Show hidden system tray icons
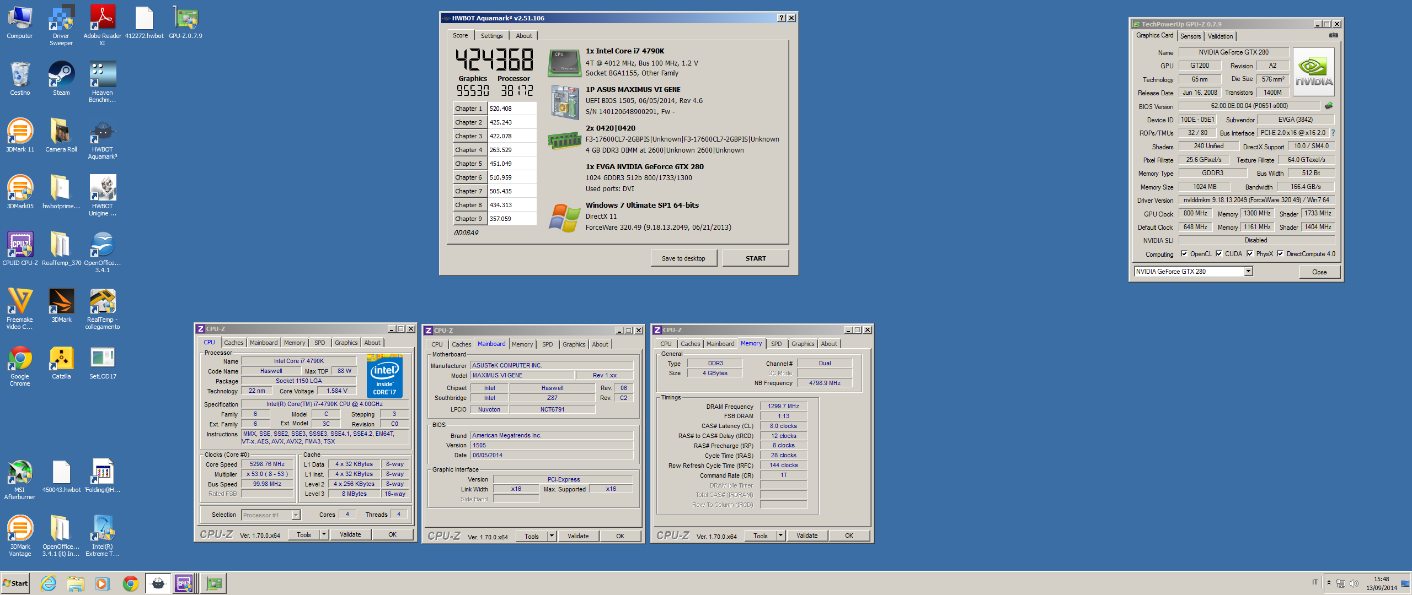Image resolution: width=1412 pixels, height=595 pixels. click(1329, 583)
